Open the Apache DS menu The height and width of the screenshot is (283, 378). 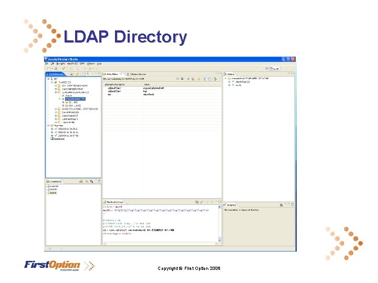tap(72, 64)
